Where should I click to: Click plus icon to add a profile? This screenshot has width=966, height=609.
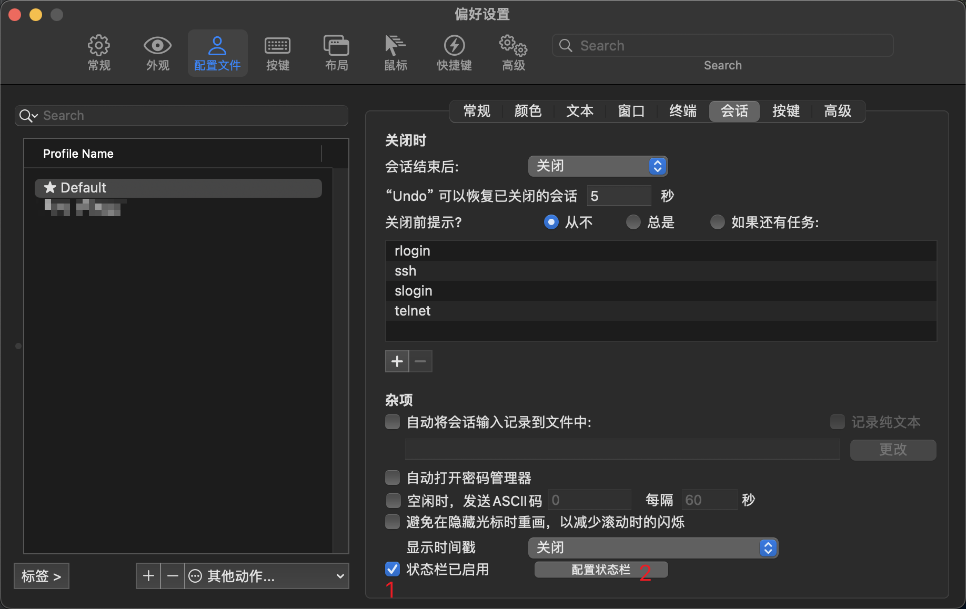(148, 576)
